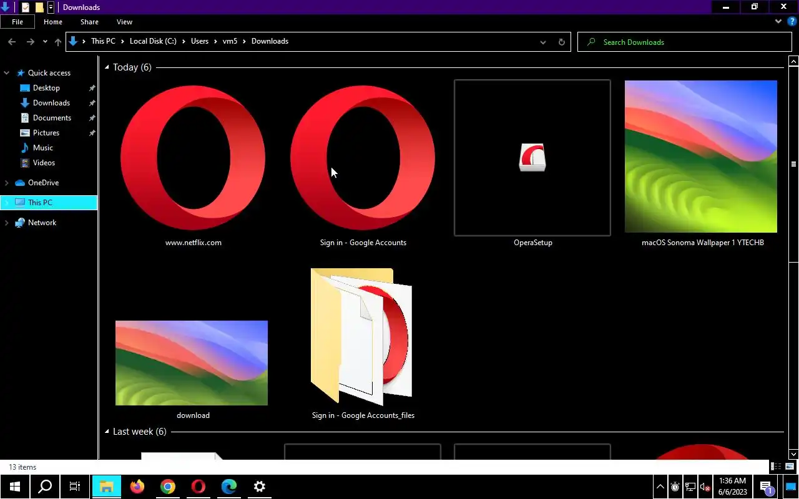This screenshot has width=799, height=499.
Task: Open taskbar Search
Action: pyautogui.click(x=45, y=487)
